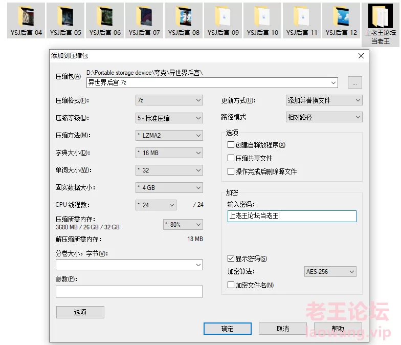Select the YSJ后宫 04 folder icon
The height and width of the screenshot is (345, 401).
pos(26,20)
